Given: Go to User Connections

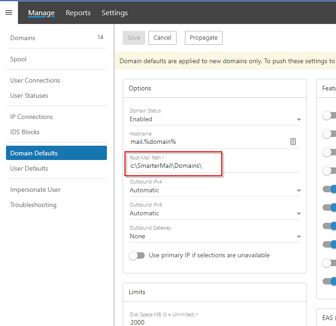Looking at the screenshot, I should [56, 80].
